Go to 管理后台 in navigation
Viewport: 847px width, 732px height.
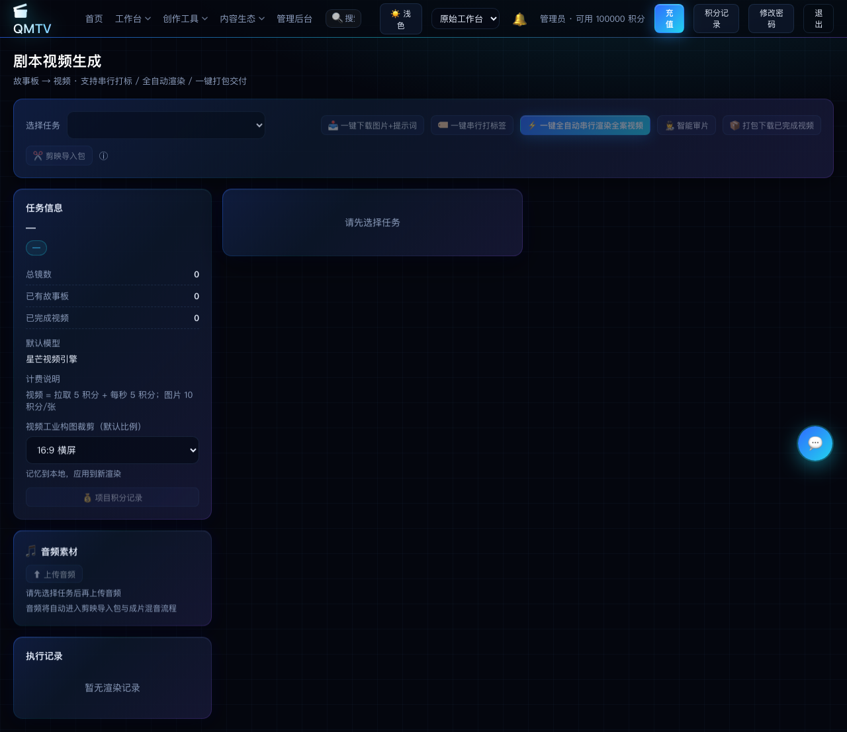294,19
